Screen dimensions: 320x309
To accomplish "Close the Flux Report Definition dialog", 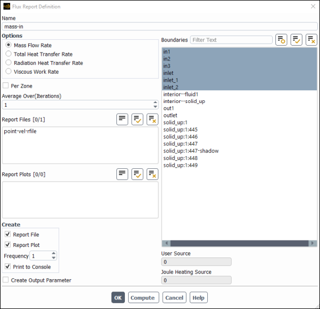I will click(x=313, y=6).
